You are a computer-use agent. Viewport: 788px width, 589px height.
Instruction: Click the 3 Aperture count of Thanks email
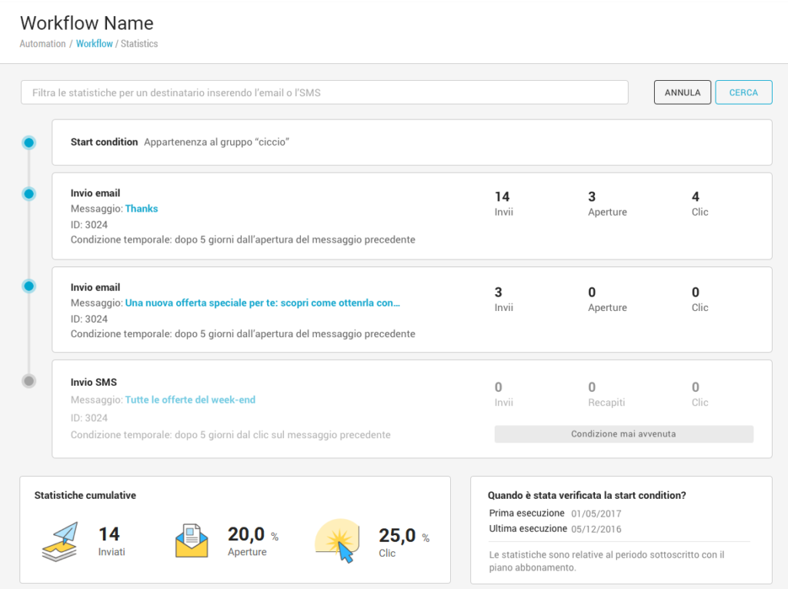592,197
